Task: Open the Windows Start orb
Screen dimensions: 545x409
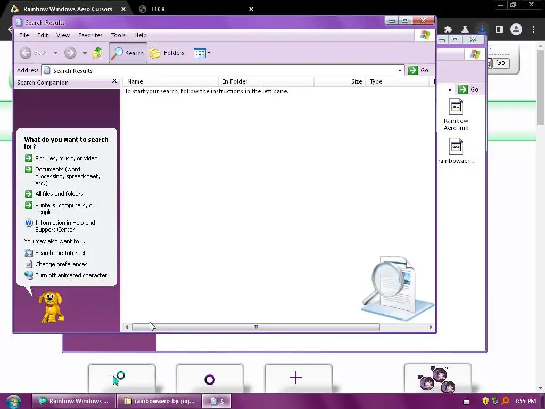Action: click(13, 402)
